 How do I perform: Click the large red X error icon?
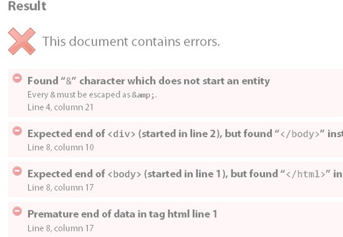click(x=22, y=41)
